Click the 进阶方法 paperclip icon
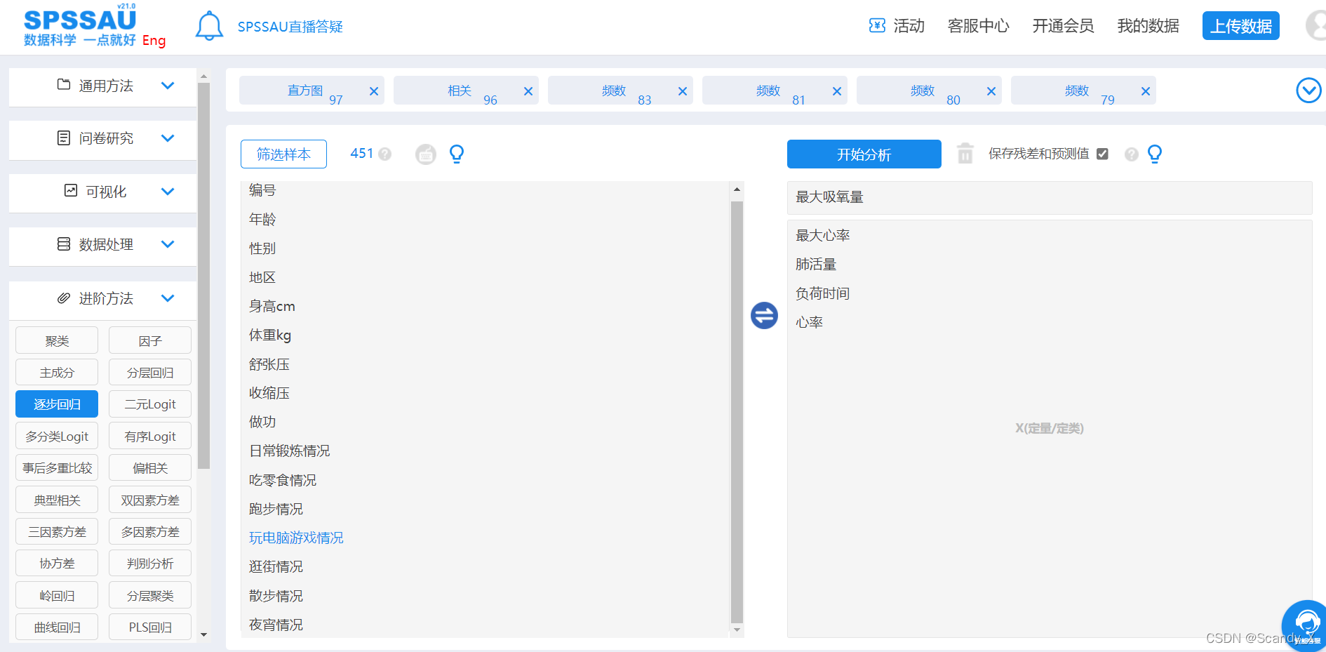The image size is (1326, 652). [64, 298]
